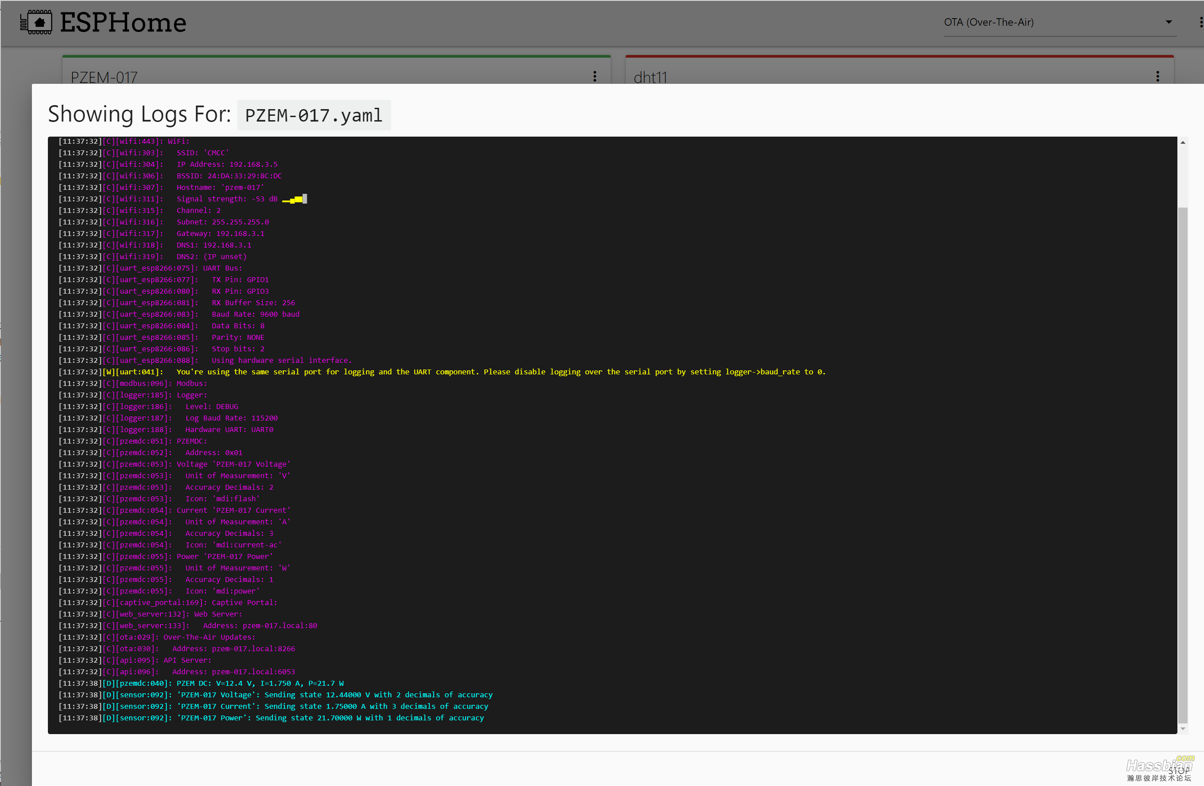The image size is (1204, 786).
Task: Open the header three-dot menu beside the OTA dropdown
Action: click(1201, 22)
